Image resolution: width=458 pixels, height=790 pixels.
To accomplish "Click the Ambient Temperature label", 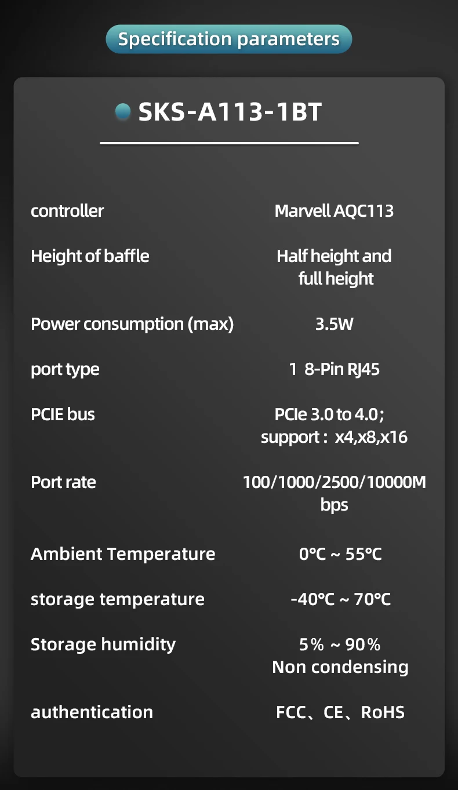I will pos(123,554).
